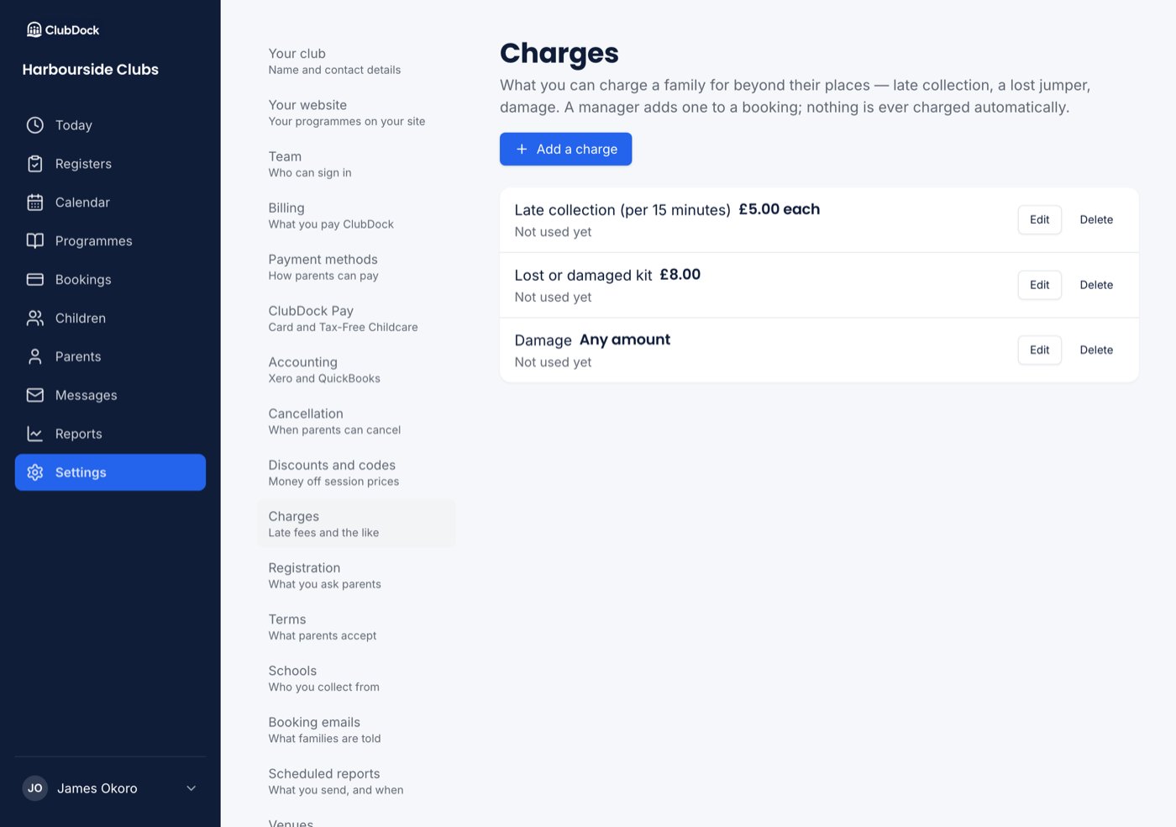The height and width of the screenshot is (827, 1176).
Task: Open Booking emails settings
Action: point(356,730)
